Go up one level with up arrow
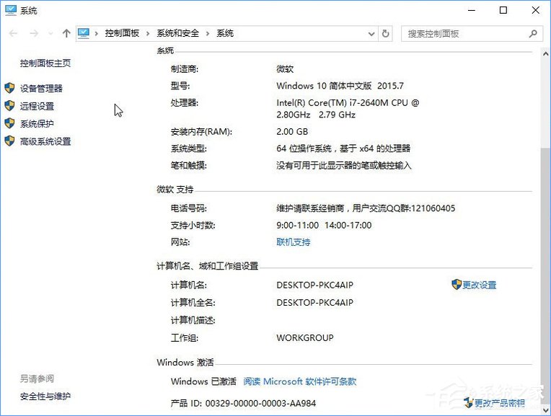The height and width of the screenshot is (416, 551). (x=66, y=33)
